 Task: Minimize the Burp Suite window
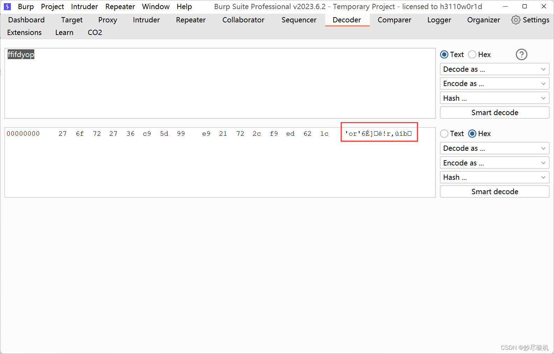505,7
